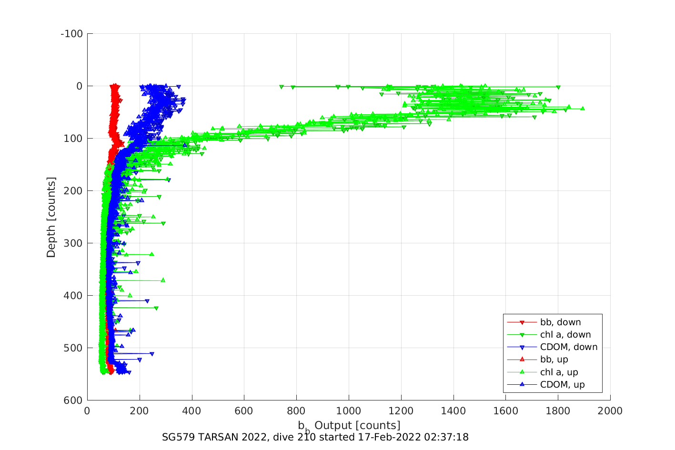
Task: Click the red down-triangle marker in legend
Action: (x=522, y=323)
